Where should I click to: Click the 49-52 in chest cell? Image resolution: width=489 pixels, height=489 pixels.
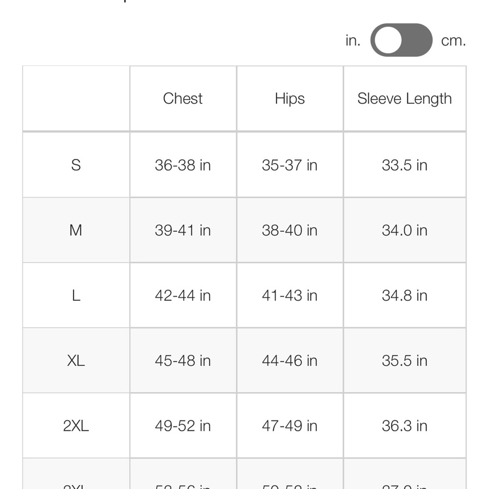pos(183,426)
